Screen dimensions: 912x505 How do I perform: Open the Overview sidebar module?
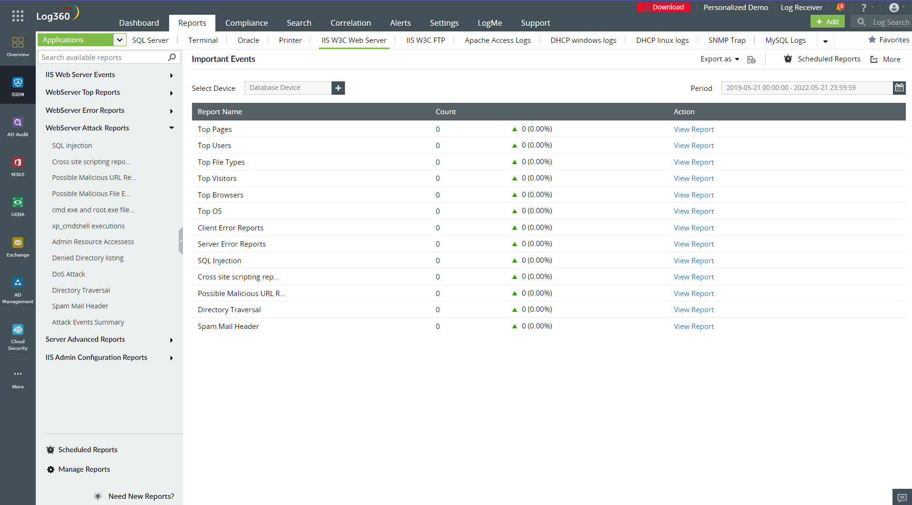pos(18,46)
